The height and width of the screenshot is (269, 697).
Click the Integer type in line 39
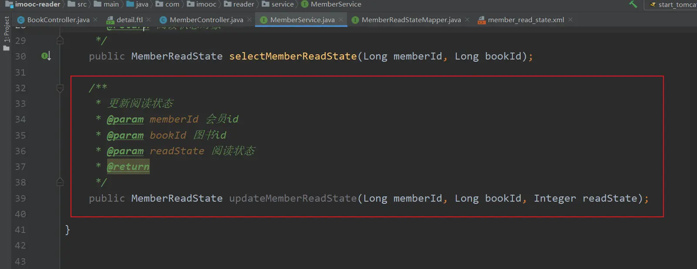tap(555, 199)
